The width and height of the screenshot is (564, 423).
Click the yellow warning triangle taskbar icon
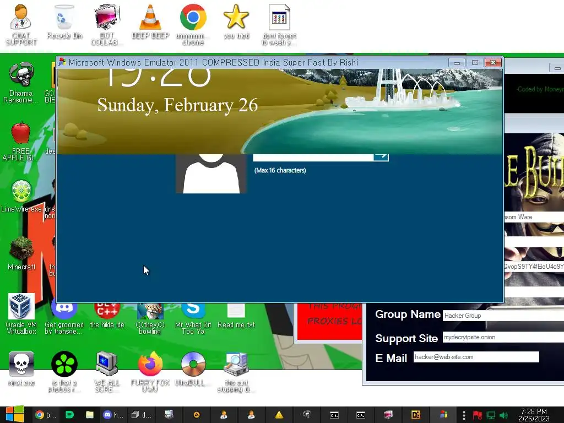[279, 415]
